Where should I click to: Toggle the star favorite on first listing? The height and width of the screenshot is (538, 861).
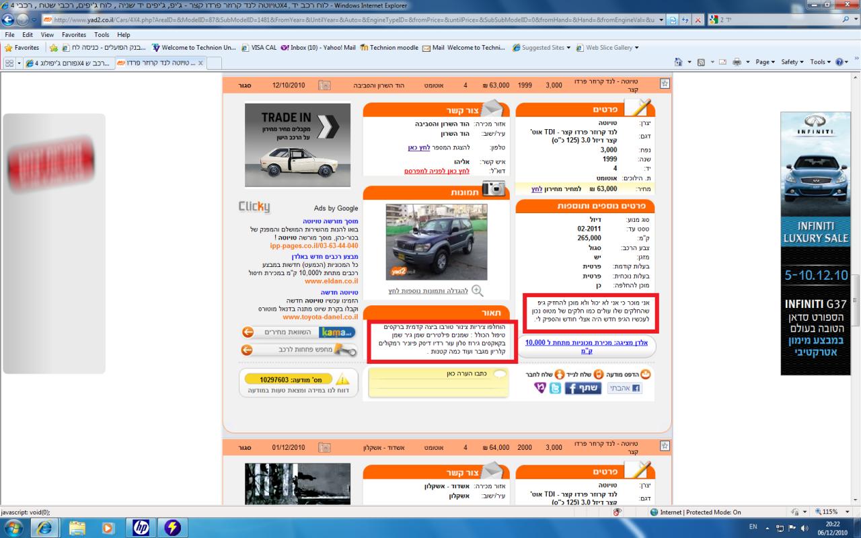point(665,84)
